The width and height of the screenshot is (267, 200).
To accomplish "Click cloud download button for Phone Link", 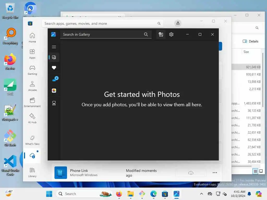I will [x=191, y=173].
